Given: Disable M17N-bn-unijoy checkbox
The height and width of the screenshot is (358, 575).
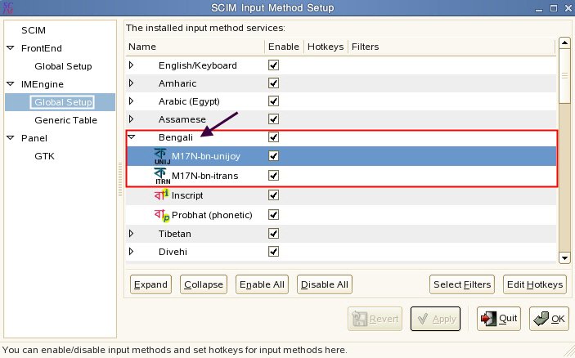Looking at the screenshot, I should point(273,156).
